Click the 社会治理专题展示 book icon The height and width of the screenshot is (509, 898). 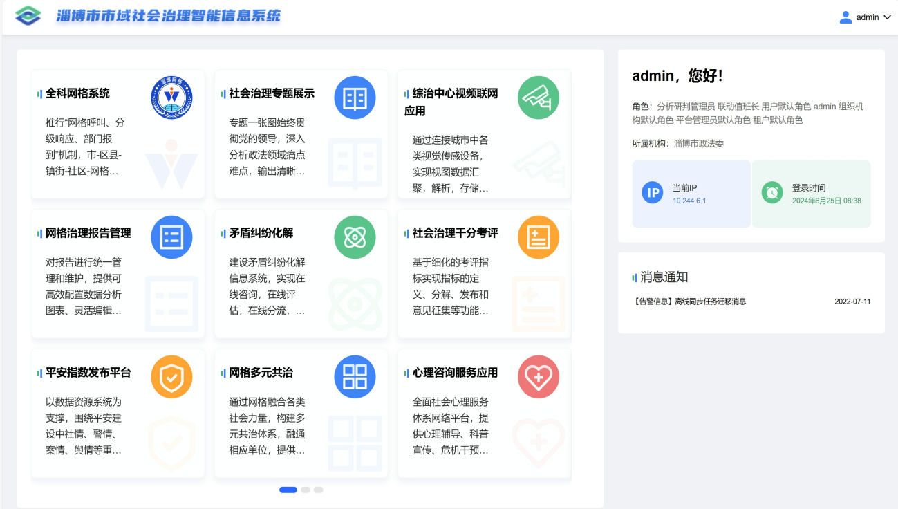[x=355, y=98]
